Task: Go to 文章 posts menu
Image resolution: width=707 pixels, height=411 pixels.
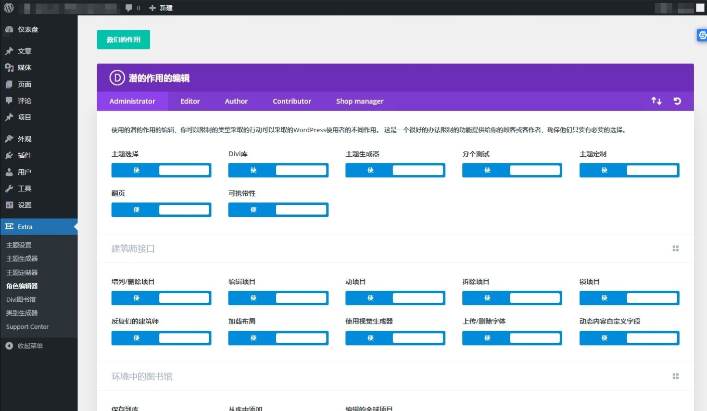Action: point(38,51)
